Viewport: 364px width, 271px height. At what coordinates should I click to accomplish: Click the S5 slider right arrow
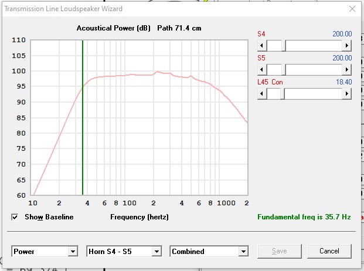(347, 69)
